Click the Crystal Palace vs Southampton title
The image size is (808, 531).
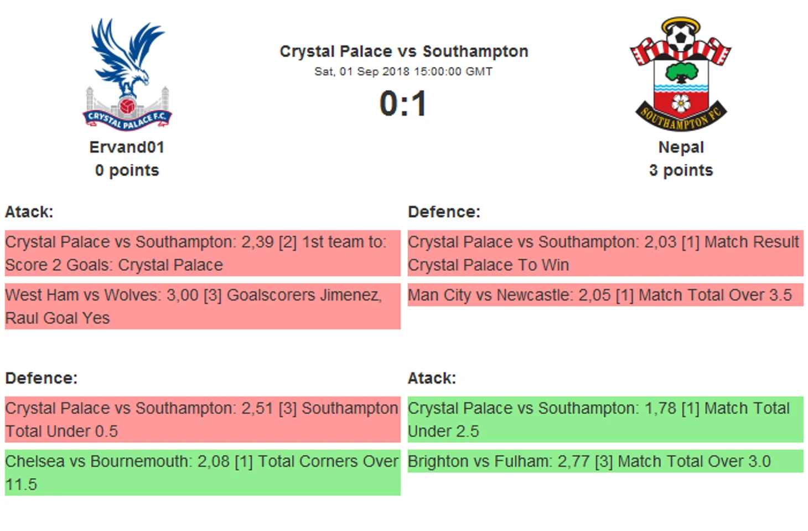coord(403,51)
